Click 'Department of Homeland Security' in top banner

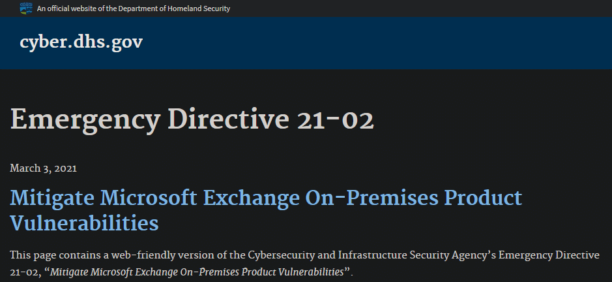[x=174, y=8]
